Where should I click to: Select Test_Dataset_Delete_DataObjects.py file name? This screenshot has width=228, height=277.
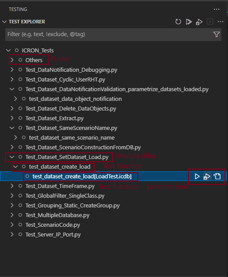(x=71, y=109)
